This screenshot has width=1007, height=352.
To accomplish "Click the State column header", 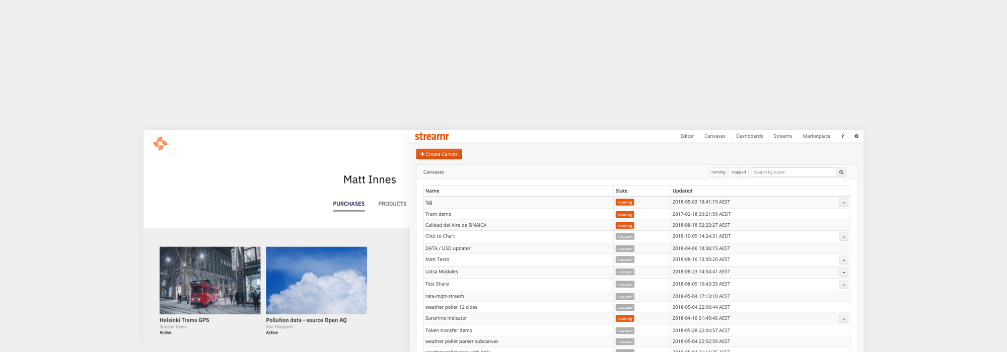I will (621, 191).
